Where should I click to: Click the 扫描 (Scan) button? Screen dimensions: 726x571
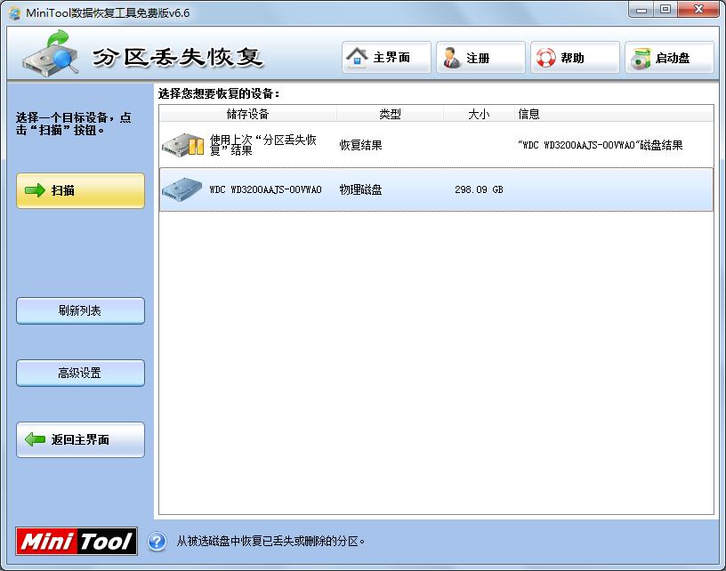pyautogui.click(x=81, y=190)
